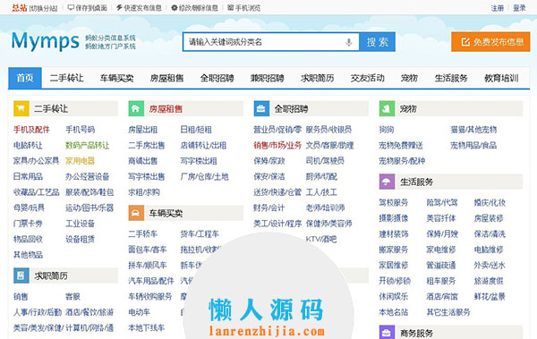Click the 宠物 category icon

(x=387, y=108)
